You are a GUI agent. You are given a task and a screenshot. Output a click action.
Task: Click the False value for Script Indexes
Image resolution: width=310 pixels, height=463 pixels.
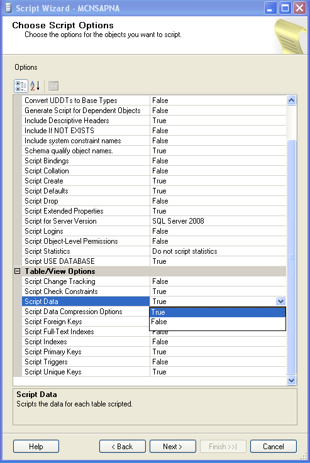pos(160,342)
